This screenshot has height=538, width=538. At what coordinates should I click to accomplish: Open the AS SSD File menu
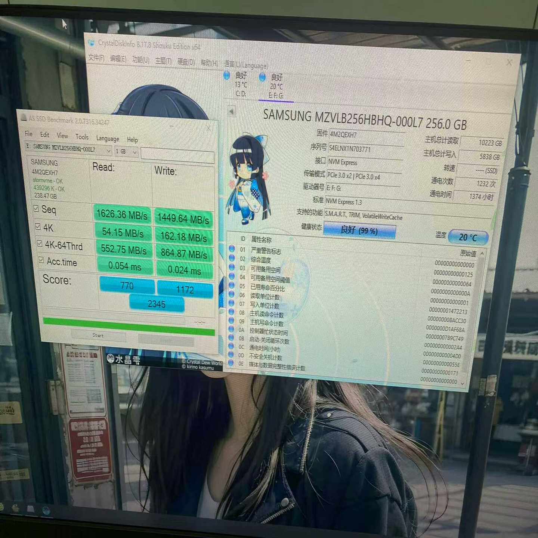[x=28, y=133]
